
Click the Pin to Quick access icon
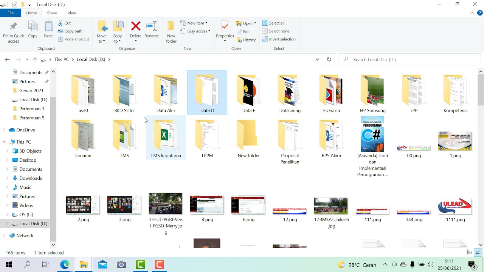point(14,26)
